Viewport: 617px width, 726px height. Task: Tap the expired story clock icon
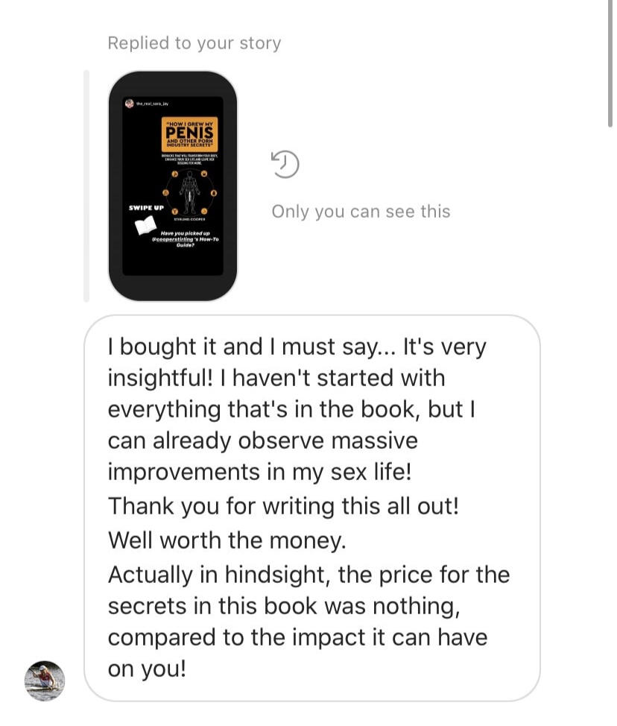click(285, 165)
